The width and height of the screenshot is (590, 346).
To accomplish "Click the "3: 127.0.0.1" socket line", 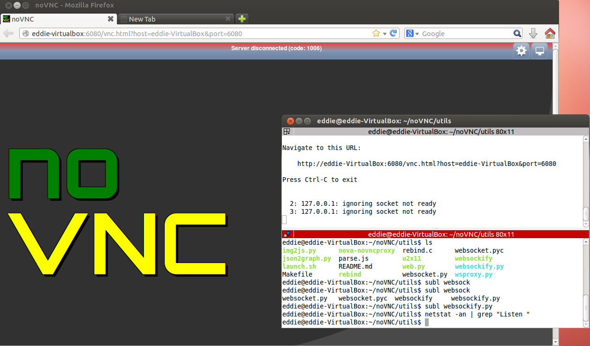I will click(x=363, y=211).
